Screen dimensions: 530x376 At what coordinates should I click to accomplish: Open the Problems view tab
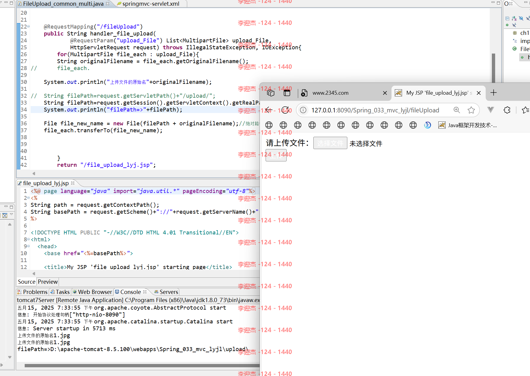[x=32, y=292]
